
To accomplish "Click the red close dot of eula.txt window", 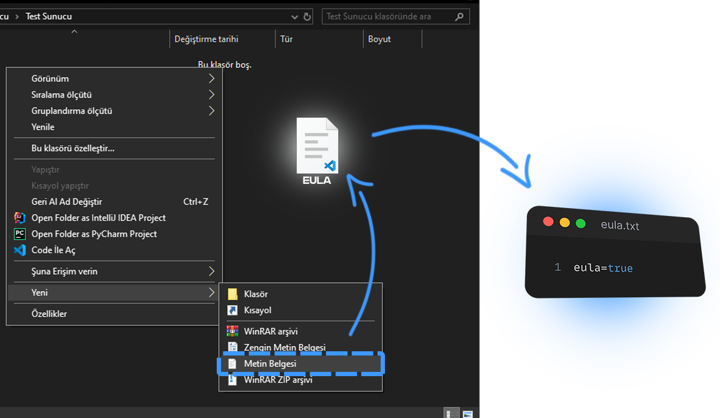I will [x=548, y=221].
